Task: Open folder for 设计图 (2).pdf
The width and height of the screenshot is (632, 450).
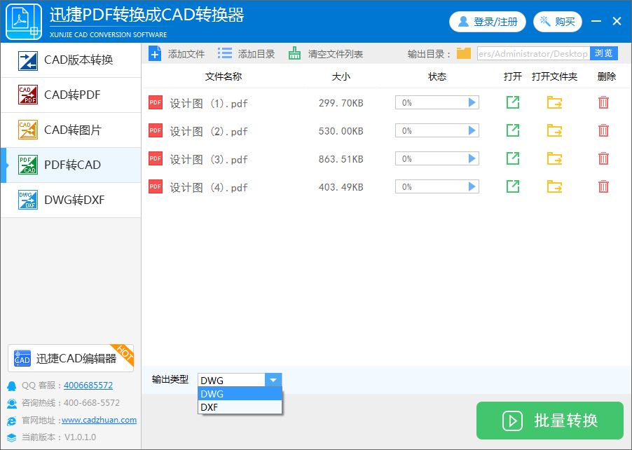Action: (x=555, y=130)
